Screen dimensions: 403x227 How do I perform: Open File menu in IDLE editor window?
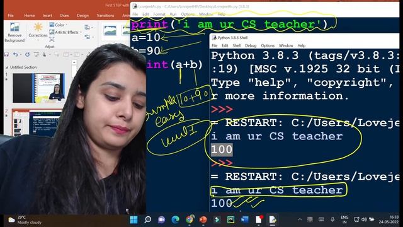135,14
